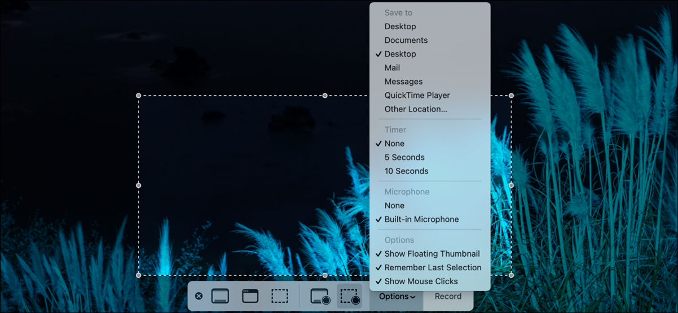Select Capture Selected Portion icon
This screenshot has height=313, width=678.
280,296
